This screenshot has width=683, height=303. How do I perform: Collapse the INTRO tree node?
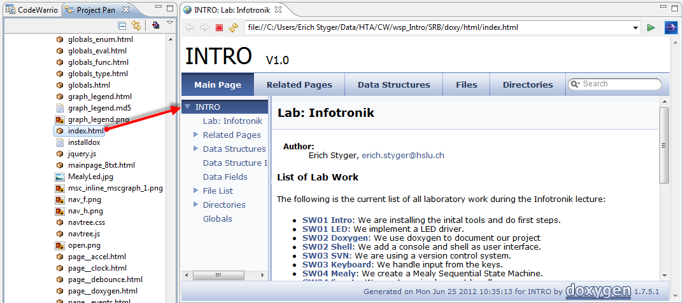tap(188, 107)
